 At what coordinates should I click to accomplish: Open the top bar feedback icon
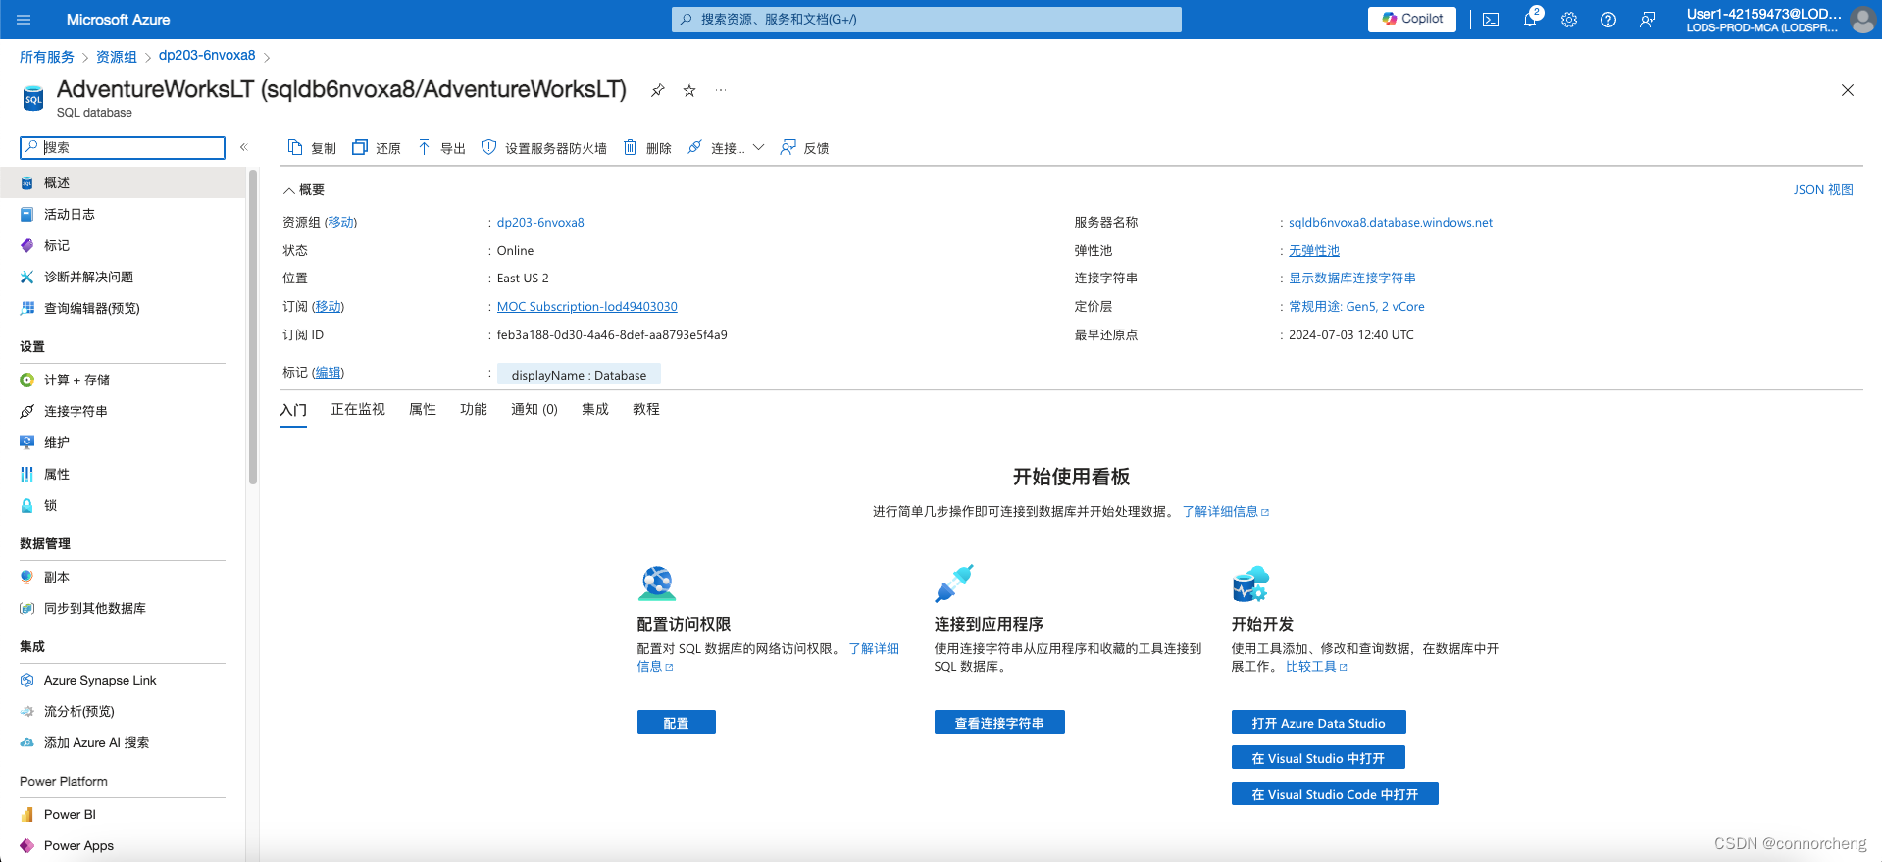1648,20
